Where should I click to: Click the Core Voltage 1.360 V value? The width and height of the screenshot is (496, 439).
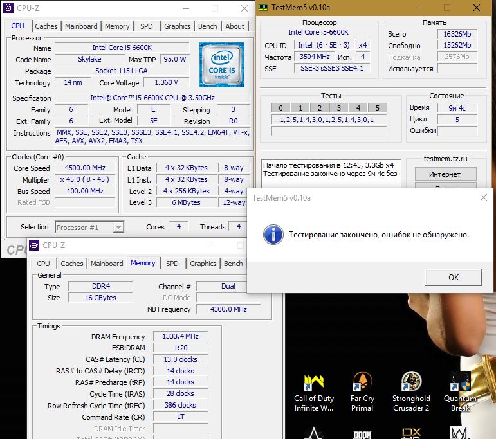[166, 82]
